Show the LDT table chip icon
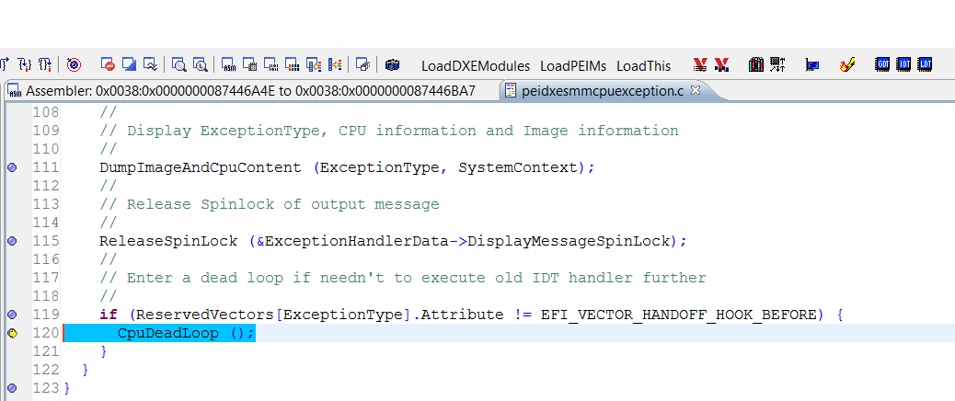 click(x=926, y=63)
